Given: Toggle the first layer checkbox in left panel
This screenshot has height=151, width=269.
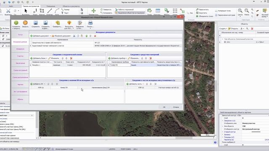Looking at the screenshot, I should tap(3, 36).
